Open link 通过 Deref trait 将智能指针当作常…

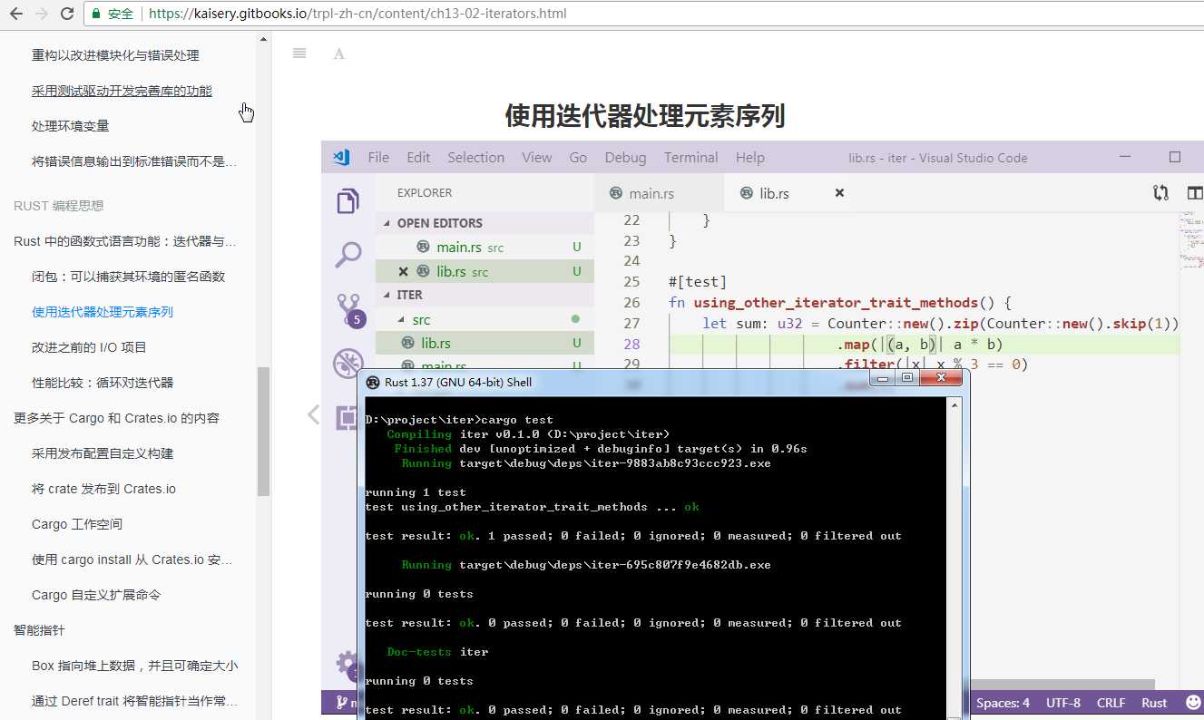(134, 701)
